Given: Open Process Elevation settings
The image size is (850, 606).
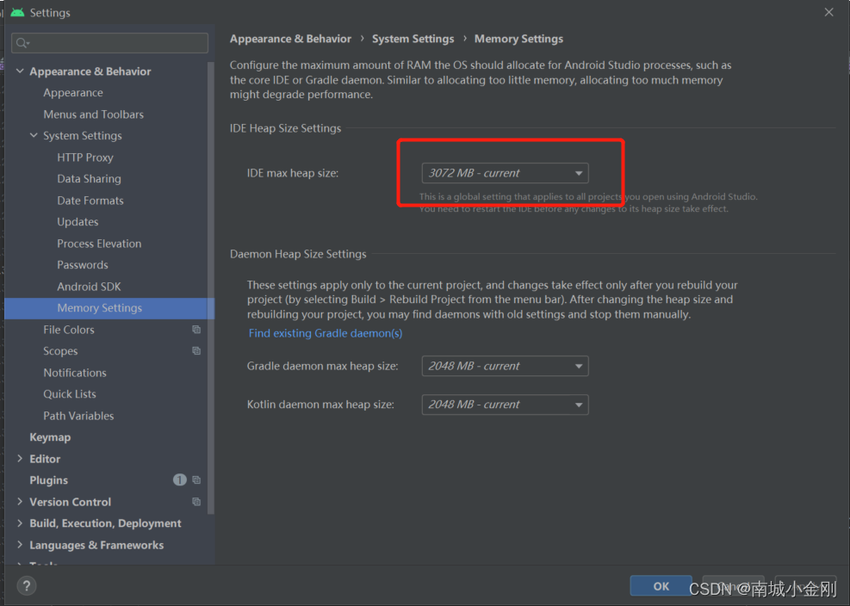Looking at the screenshot, I should pyautogui.click(x=99, y=244).
